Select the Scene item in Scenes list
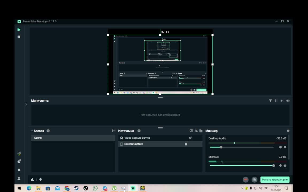This screenshot has width=308, height=192. (x=73, y=138)
